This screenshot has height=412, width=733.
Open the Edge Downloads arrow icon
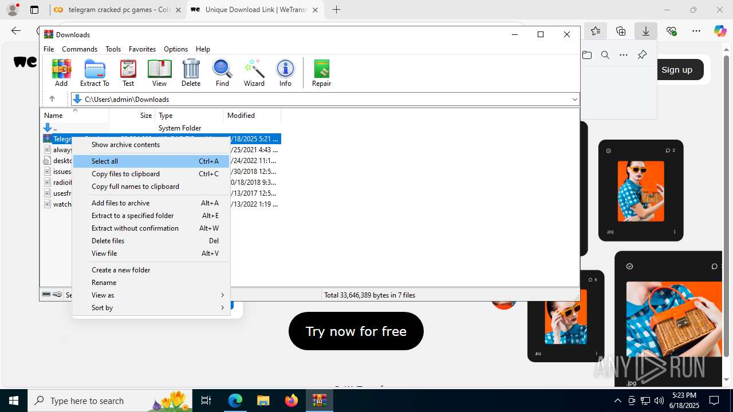point(646,31)
